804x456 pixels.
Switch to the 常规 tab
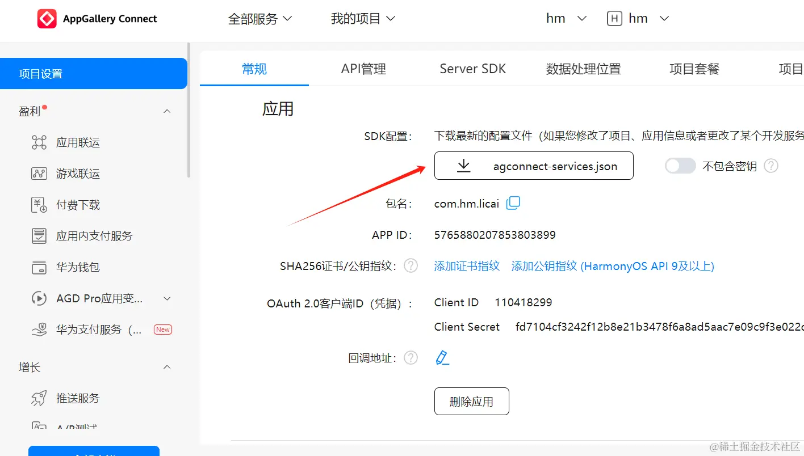point(254,69)
